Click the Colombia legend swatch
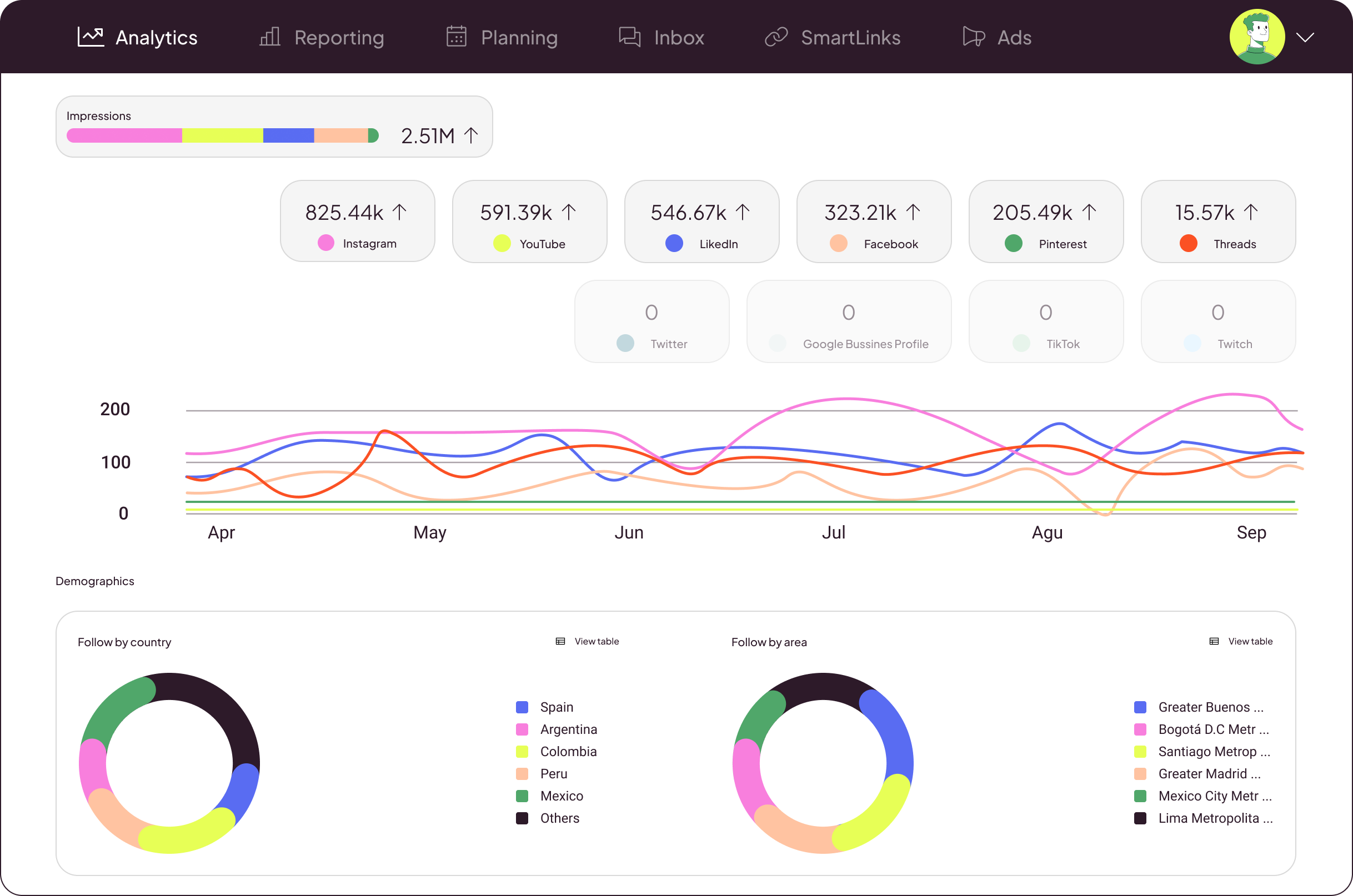Image resolution: width=1353 pixels, height=896 pixels. [522, 752]
